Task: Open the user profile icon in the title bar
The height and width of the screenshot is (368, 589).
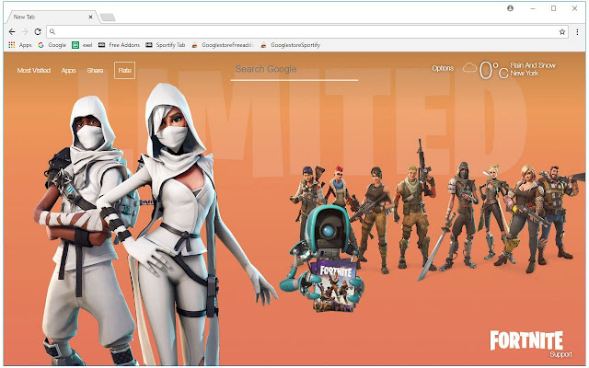Action: (x=510, y=8)
